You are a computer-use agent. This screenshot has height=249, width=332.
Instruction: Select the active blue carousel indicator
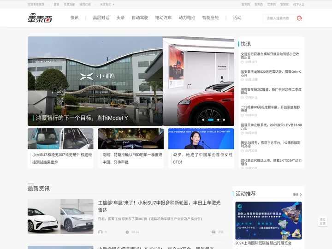(211, 119)
